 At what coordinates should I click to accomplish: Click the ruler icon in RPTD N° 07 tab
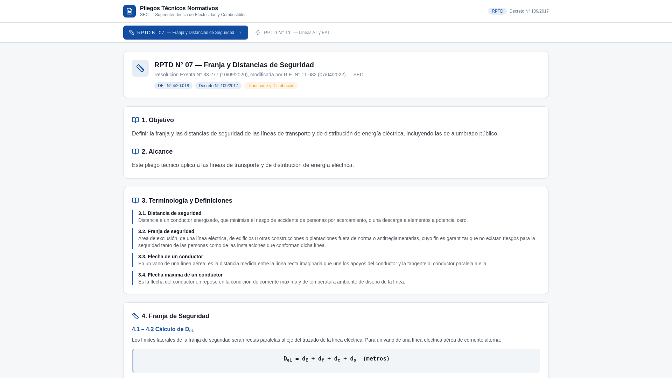132,33
